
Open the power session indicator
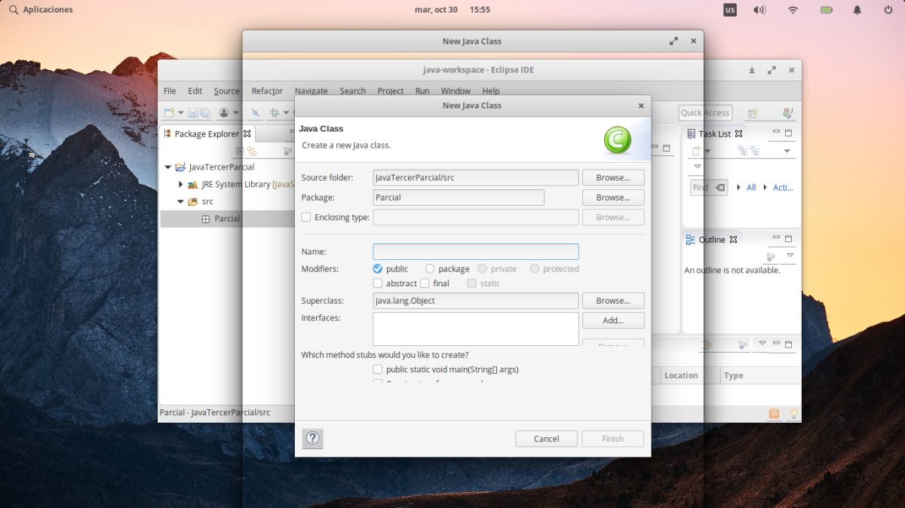[888, 10]
